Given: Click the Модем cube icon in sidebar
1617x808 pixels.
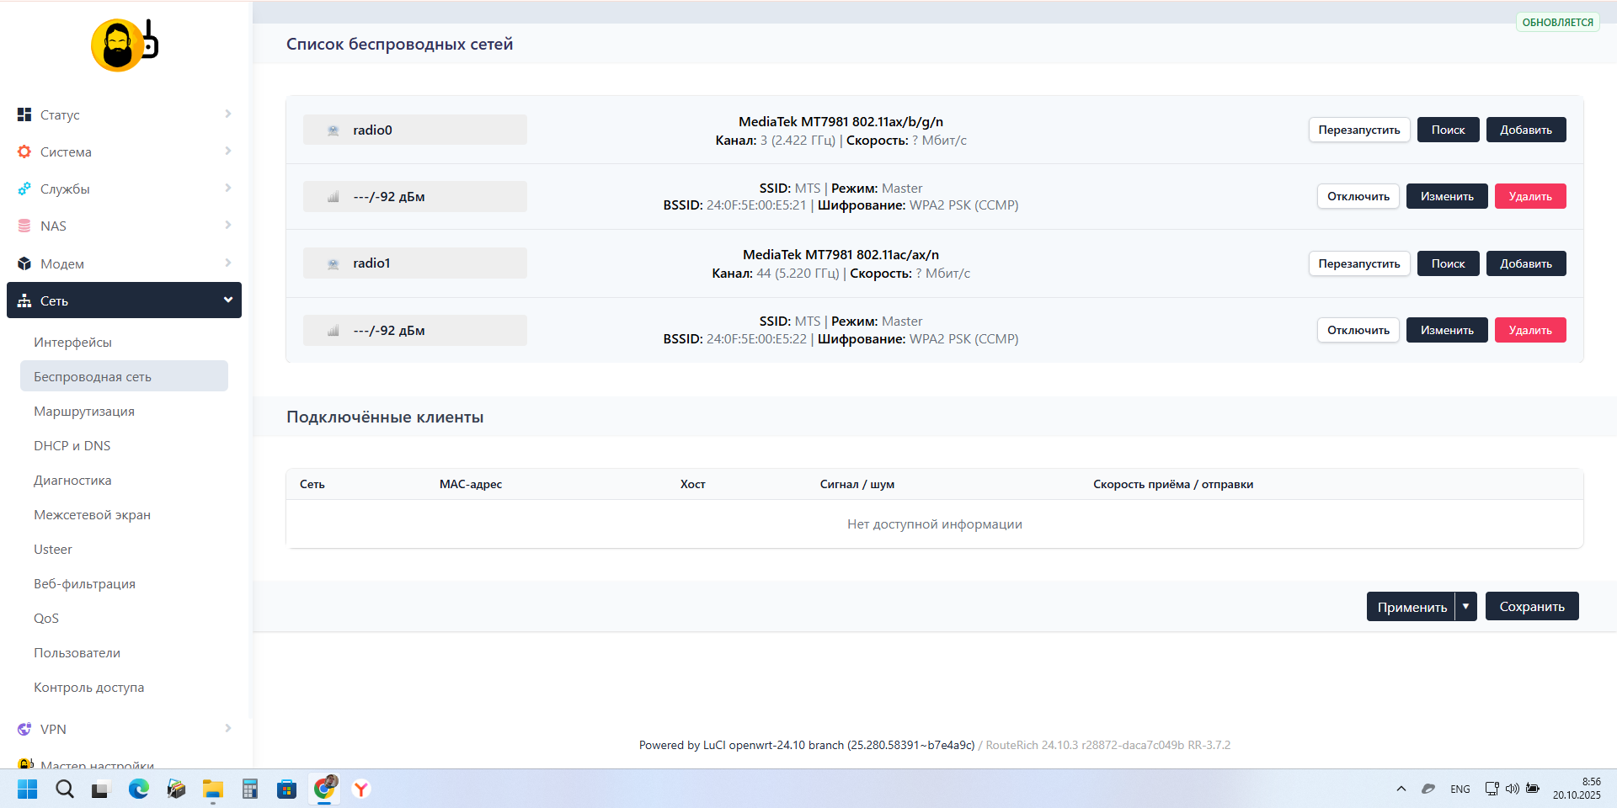Looking at the screenshot, I should (x=24, y=263).
